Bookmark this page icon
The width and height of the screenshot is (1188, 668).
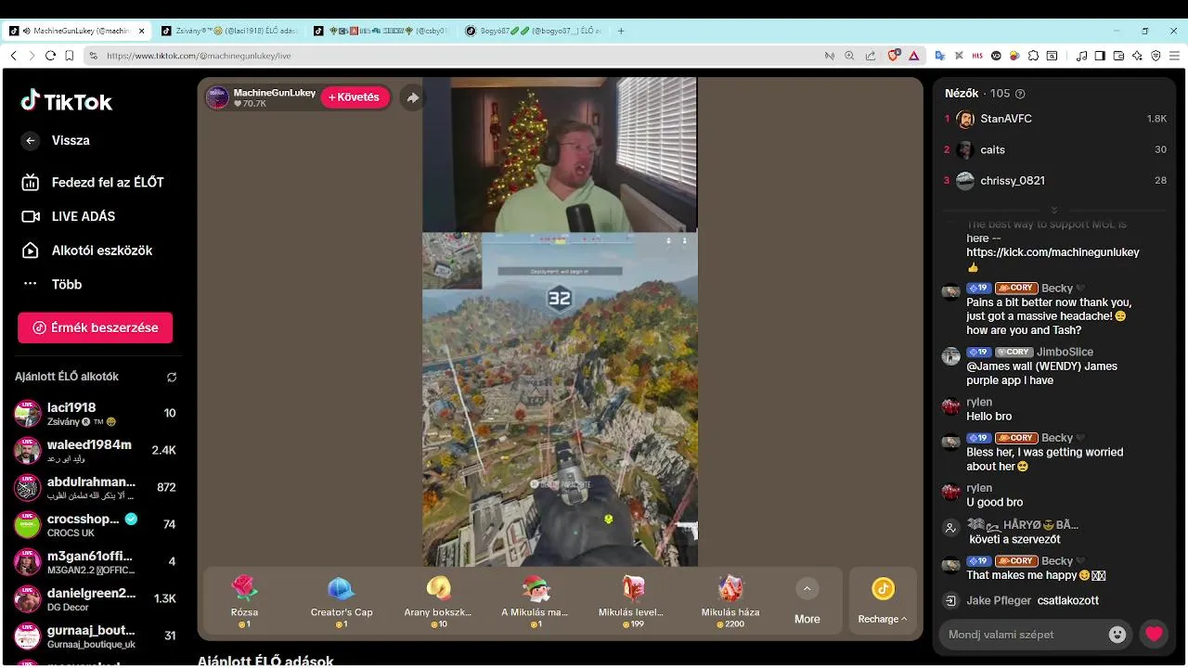pyautogui.click(x=70, y=56)
